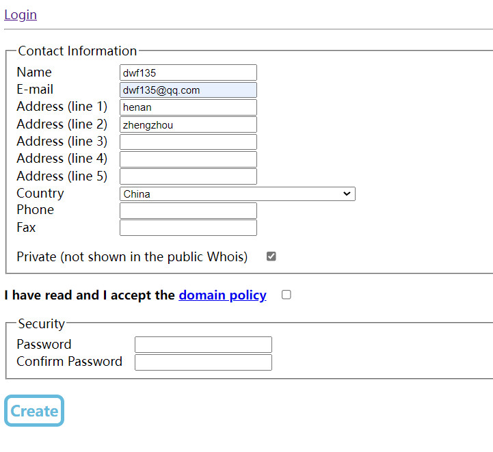493x452 pixels.
Task: Select the Address (line 1) field
Action: [x=188, y=107]
